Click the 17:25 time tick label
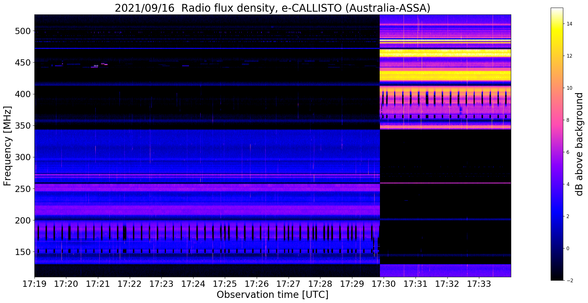 click(225, 284)
